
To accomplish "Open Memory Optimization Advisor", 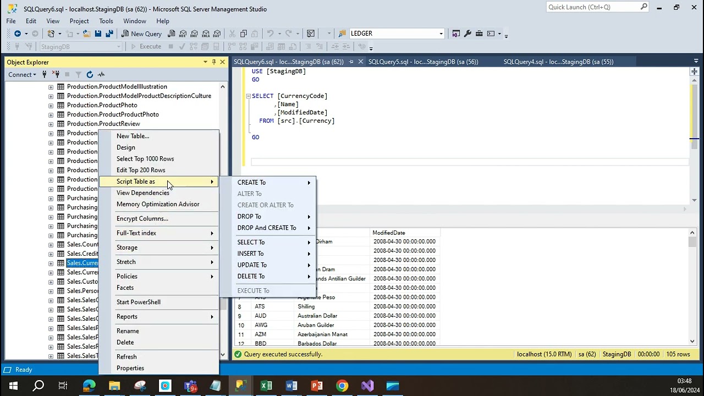I will coord(158,204).
